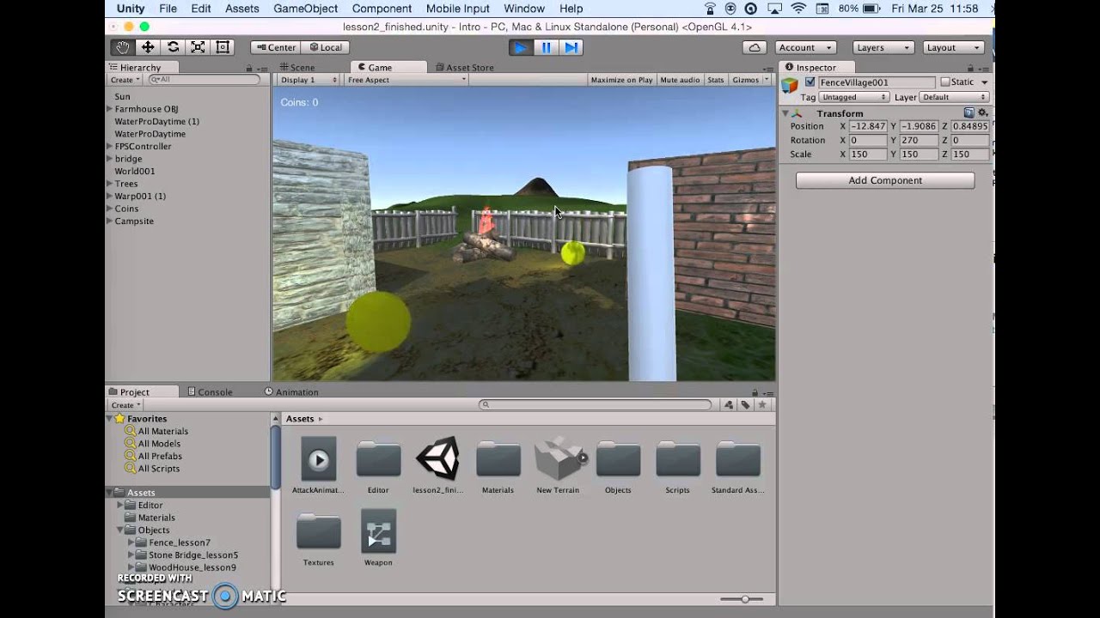Open the AttackAnimation asset

pos(319,466)
